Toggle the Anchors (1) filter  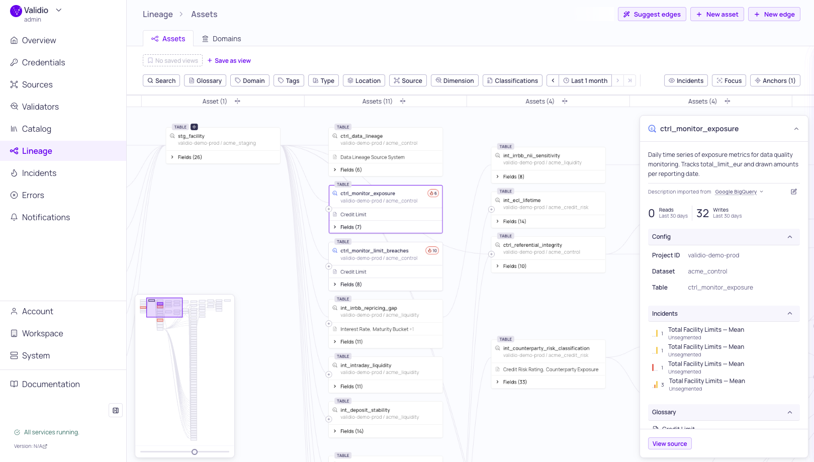coord(775,80)
